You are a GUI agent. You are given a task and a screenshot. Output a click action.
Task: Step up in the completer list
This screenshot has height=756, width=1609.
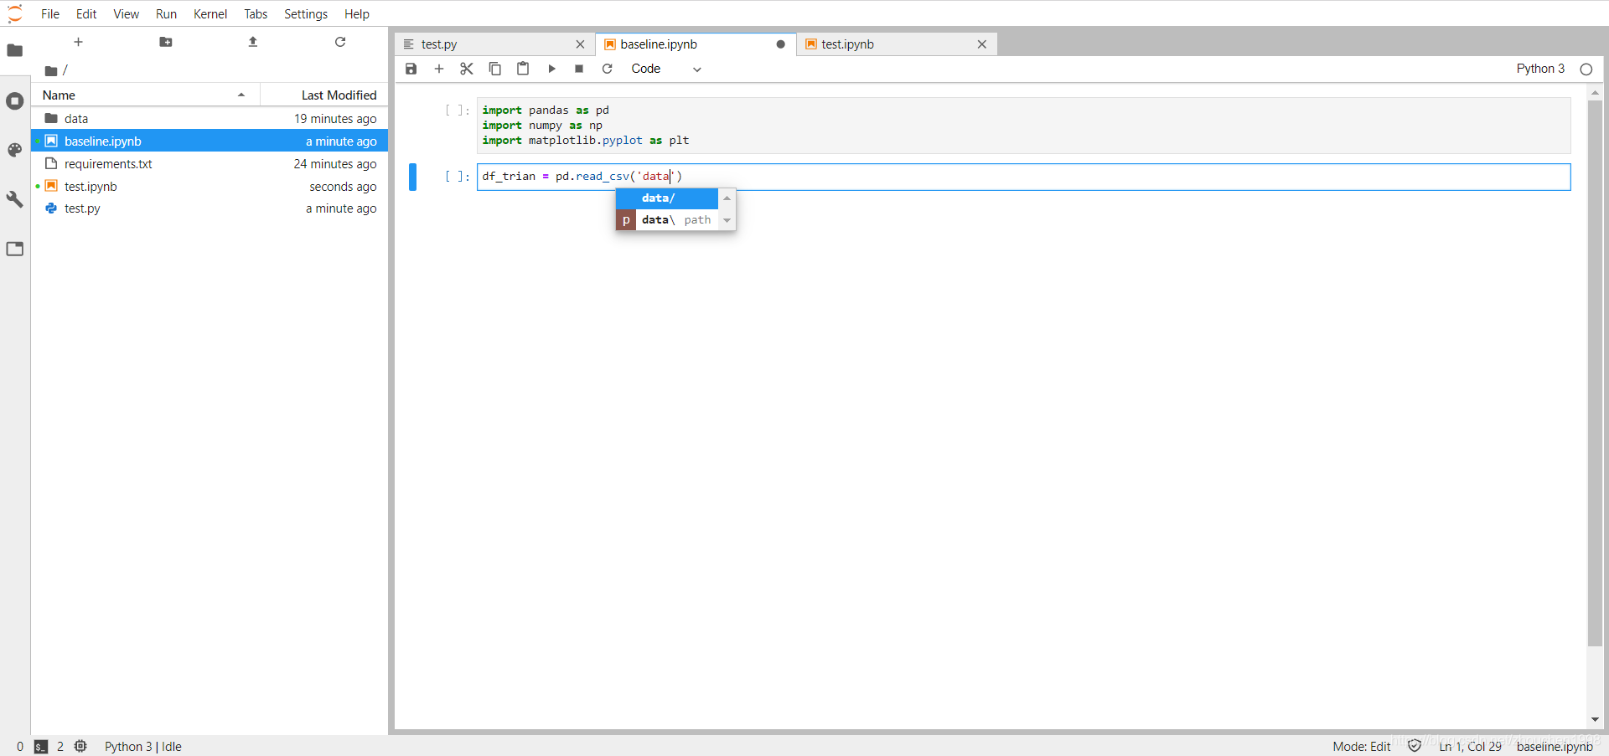(727, 198)
